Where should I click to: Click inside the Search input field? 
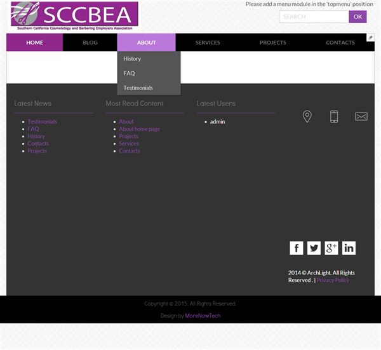pos(313,17)
